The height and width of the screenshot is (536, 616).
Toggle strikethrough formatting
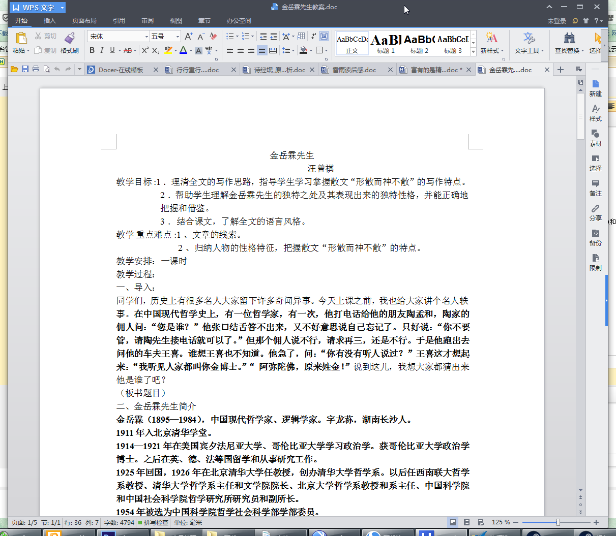(127, 50)
